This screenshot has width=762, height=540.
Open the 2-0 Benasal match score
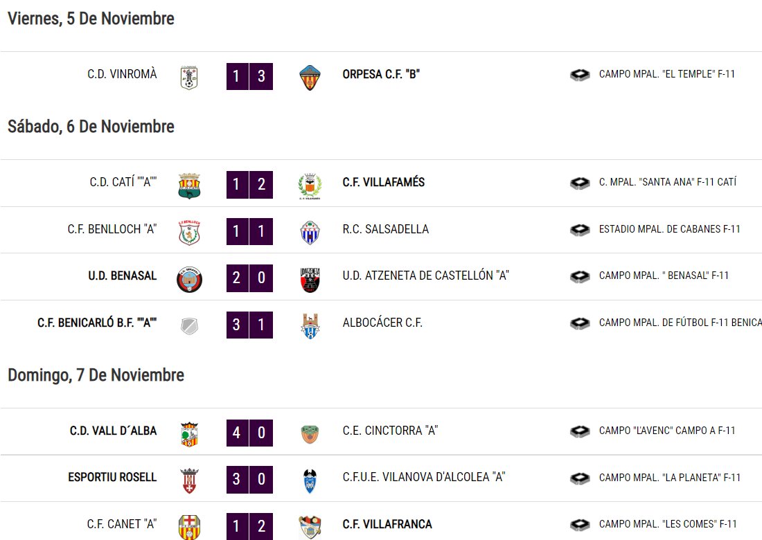point(249,278)
